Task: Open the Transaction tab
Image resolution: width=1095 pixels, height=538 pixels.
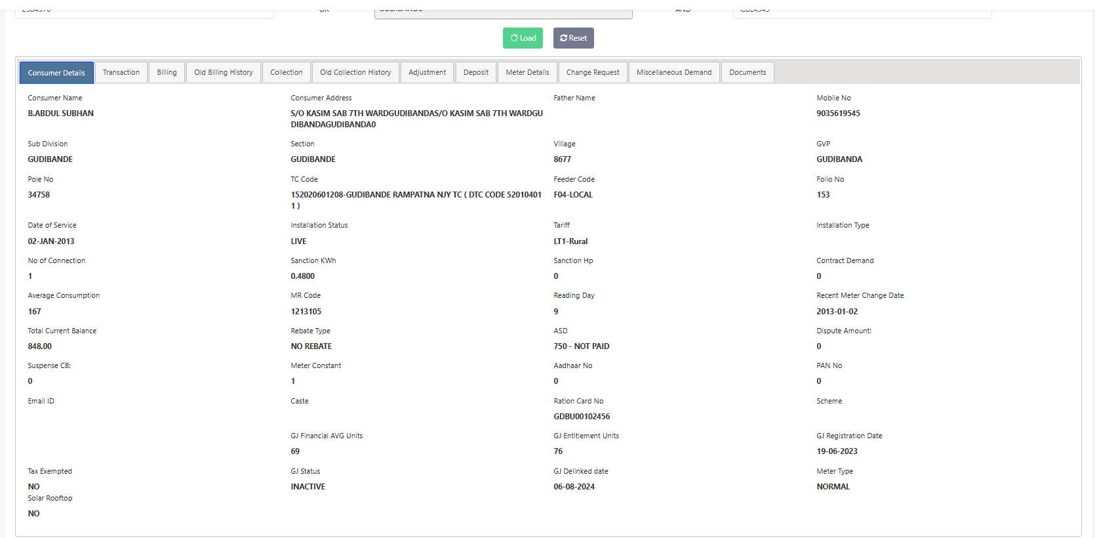Action: pos(121,72)
